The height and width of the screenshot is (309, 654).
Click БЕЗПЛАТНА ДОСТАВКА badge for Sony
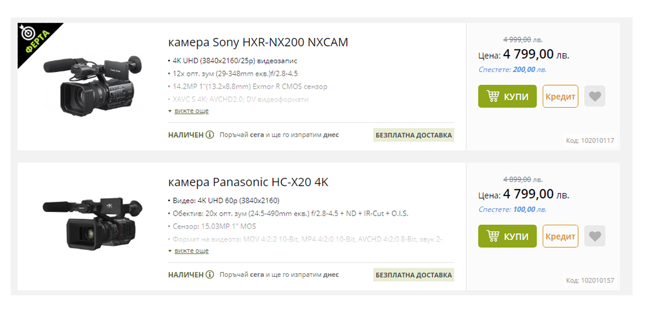[x=414, y=135]
